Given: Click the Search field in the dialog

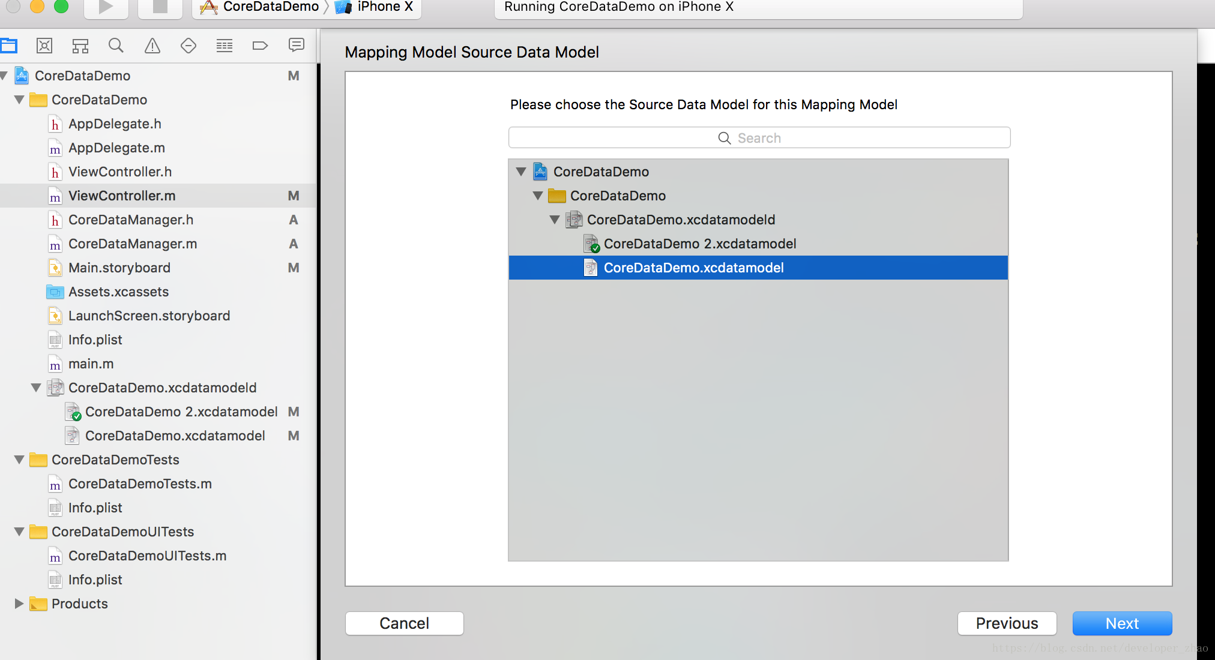Looking at the screenshot, I should (759, 138).
